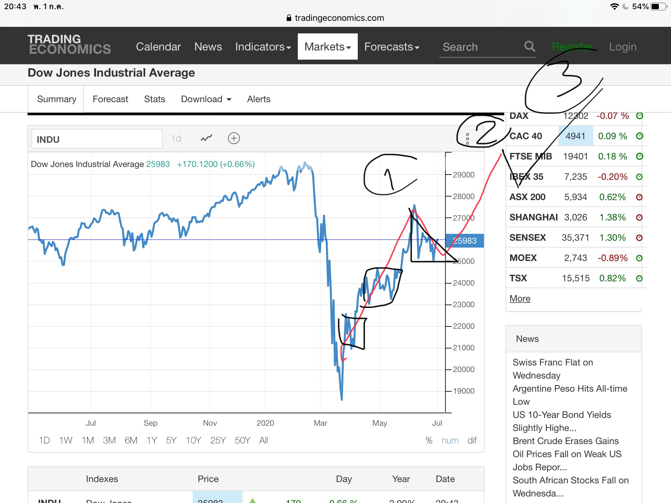Click the SENSEX index name

(527, 237)
